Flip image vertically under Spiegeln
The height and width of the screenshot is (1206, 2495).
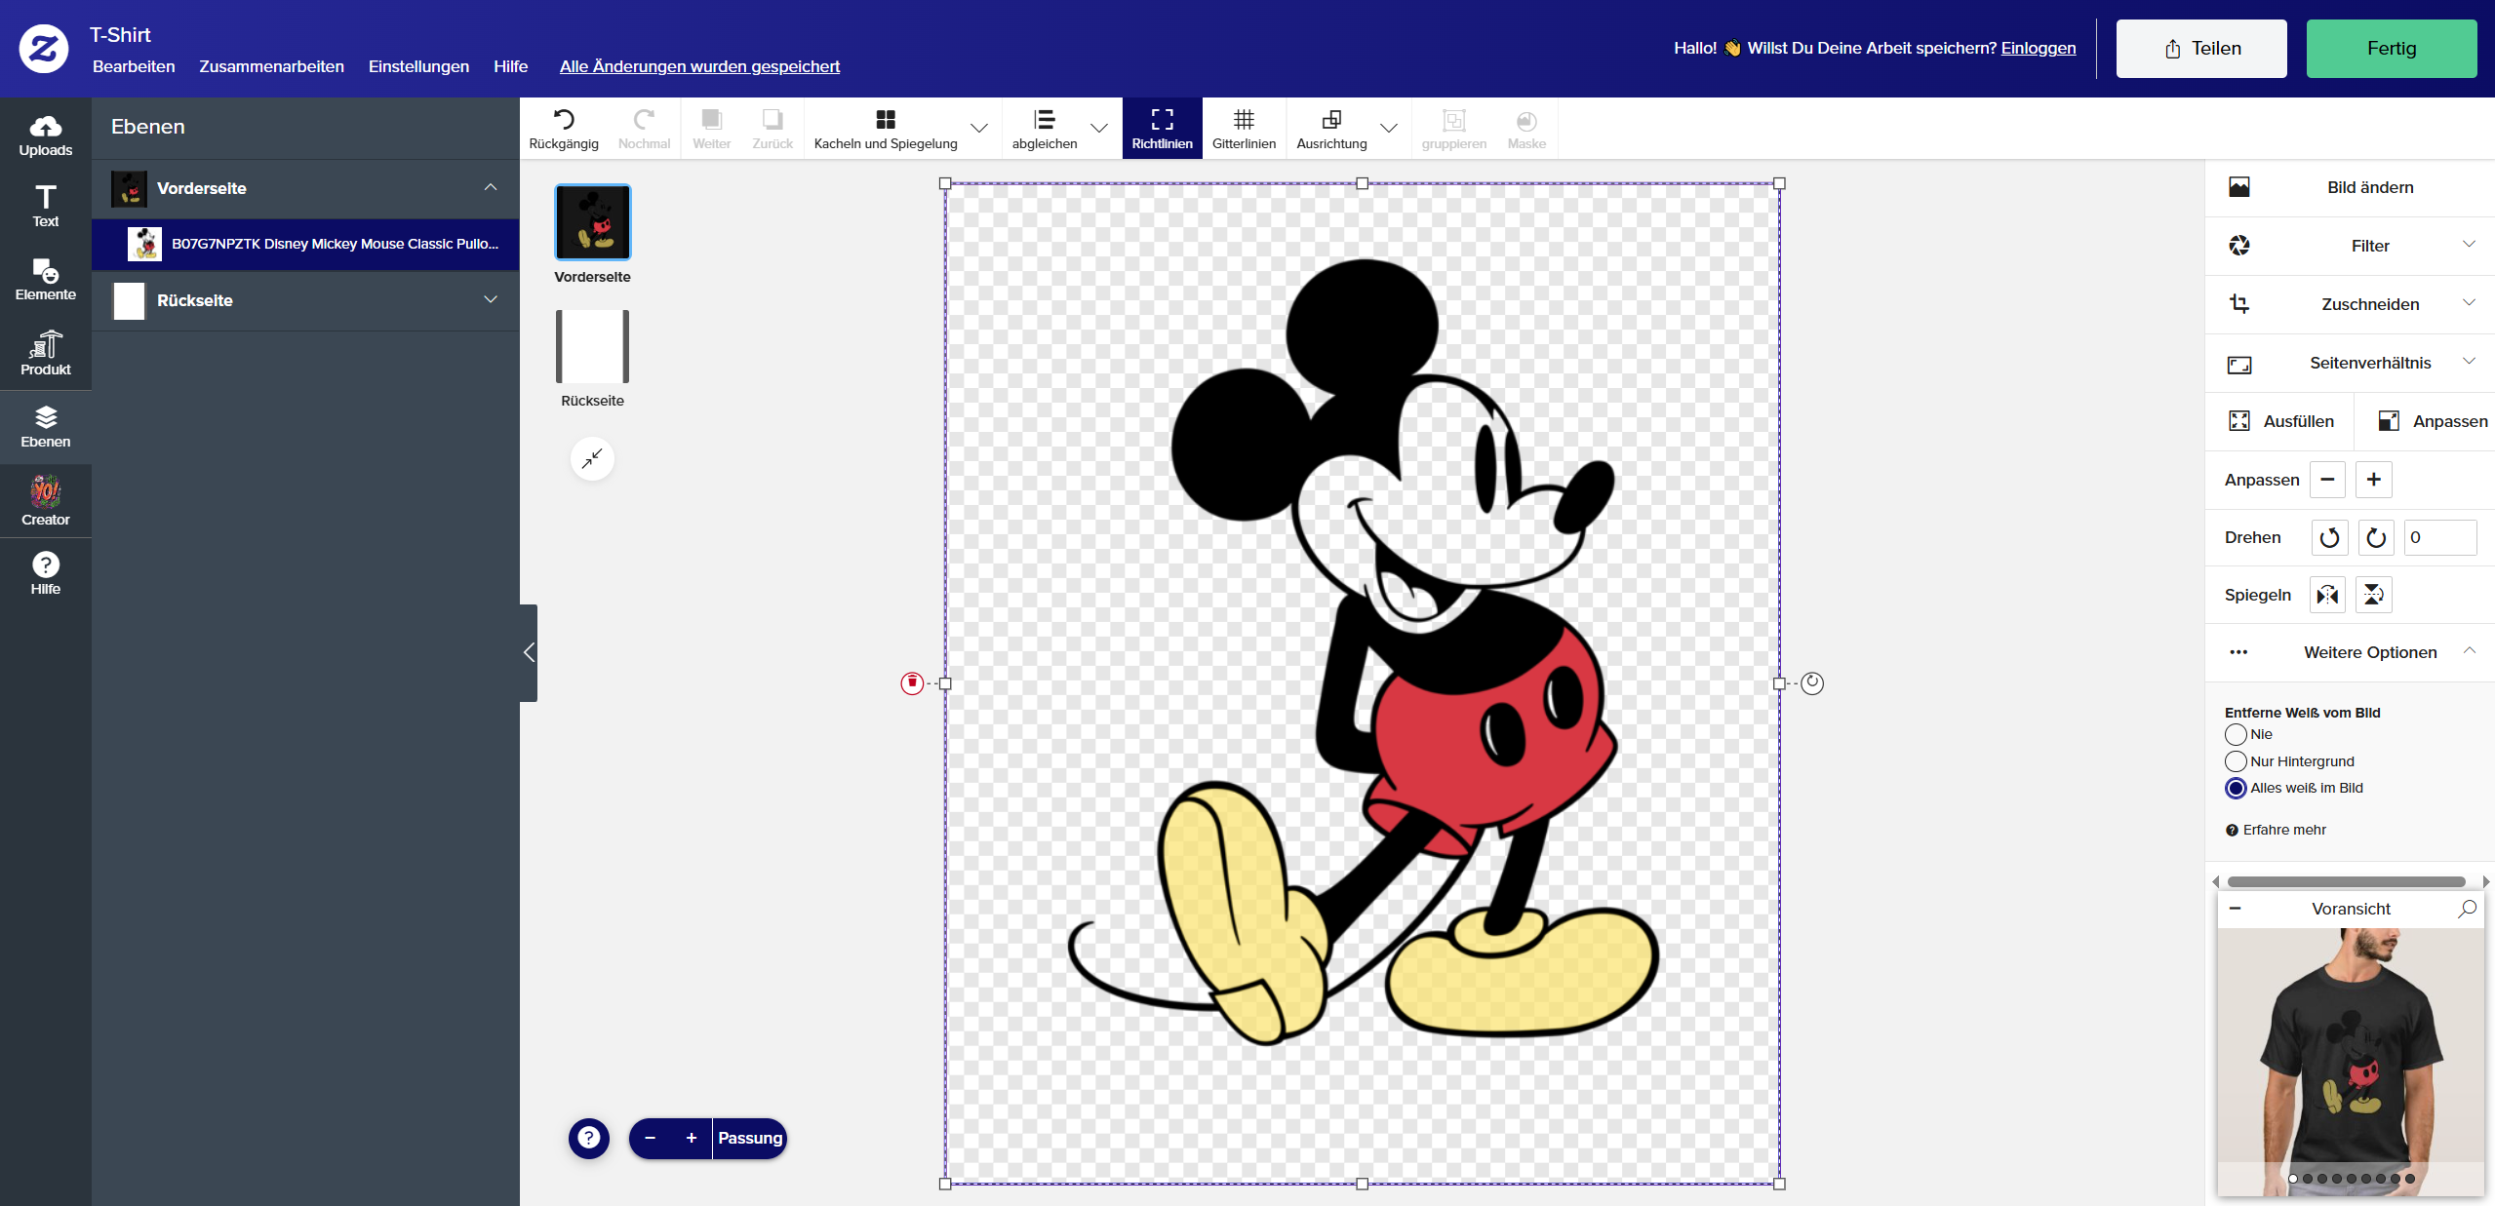point(2373,595)
